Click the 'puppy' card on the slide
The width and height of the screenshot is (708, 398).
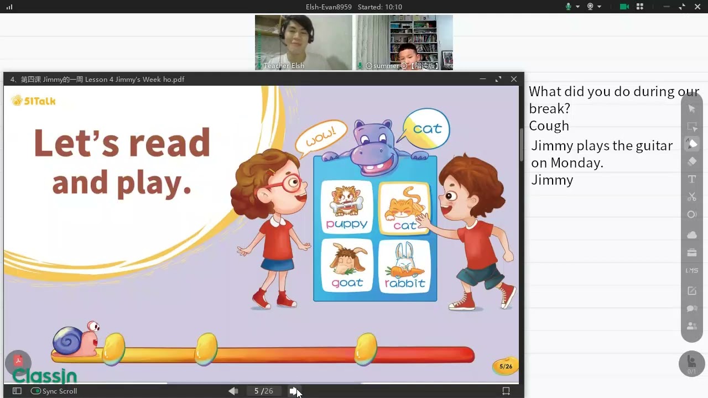tap(347, 207)
